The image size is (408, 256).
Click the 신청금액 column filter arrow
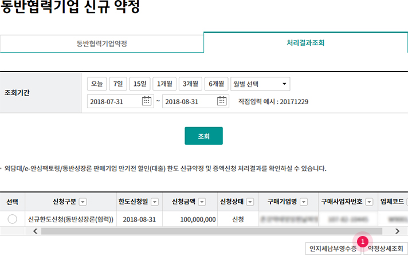(202, 202)
